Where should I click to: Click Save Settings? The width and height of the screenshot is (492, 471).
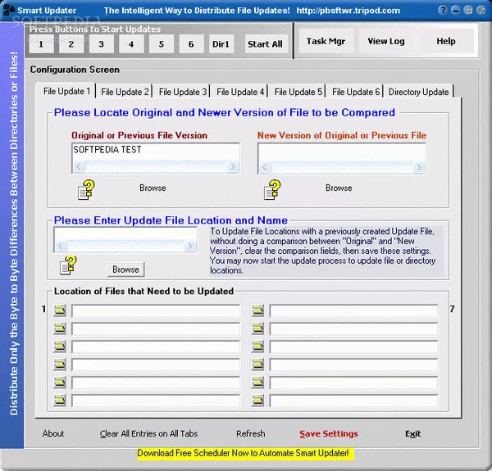tap(329, 433)
